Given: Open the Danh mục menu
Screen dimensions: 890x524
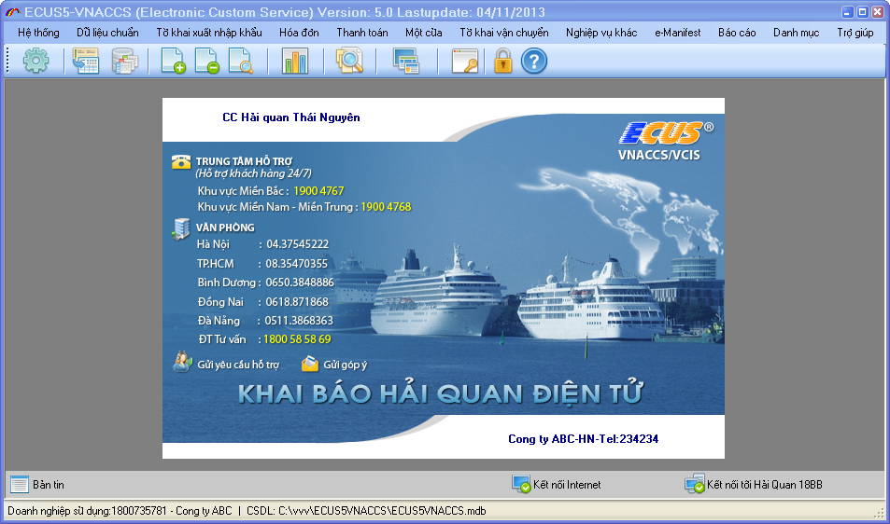Looking at the screenshot, I should click(x=796, y=33).
